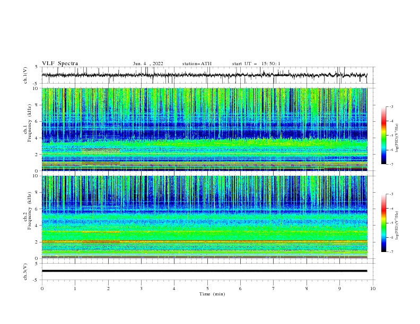
Task: Click the time axis tick label '5'
Action: click(207, 289)
